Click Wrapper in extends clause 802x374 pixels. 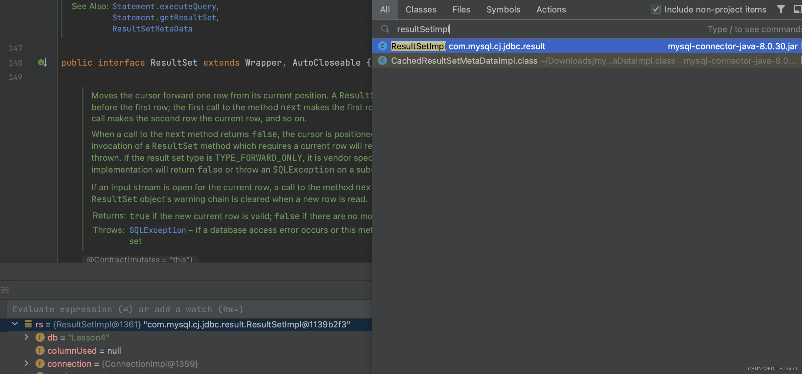pos(263,63)
